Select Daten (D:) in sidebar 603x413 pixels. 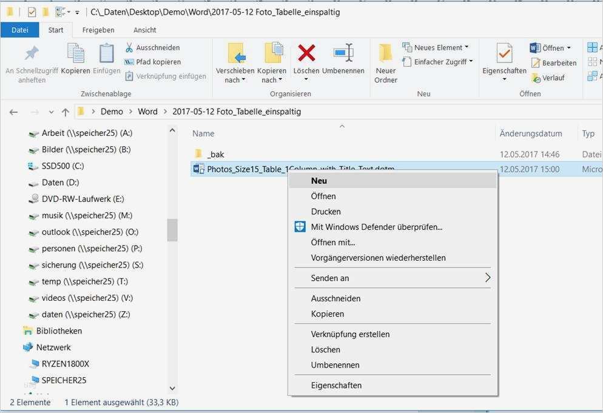[x=61, y=183]
